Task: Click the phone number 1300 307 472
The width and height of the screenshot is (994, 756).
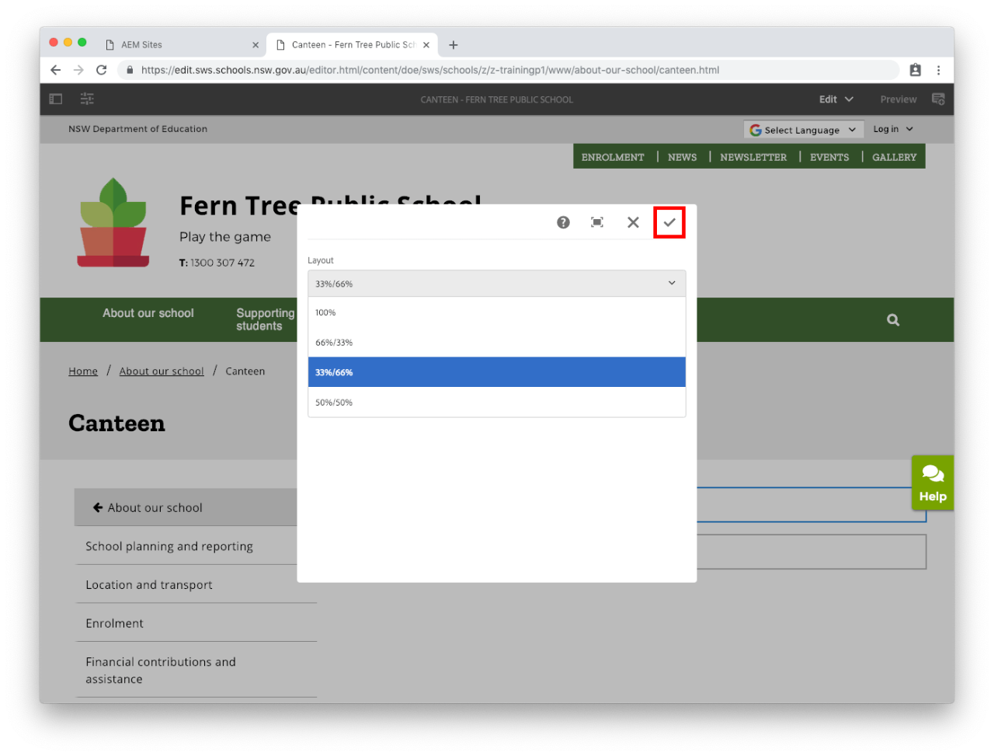Action: pos(223,263)
